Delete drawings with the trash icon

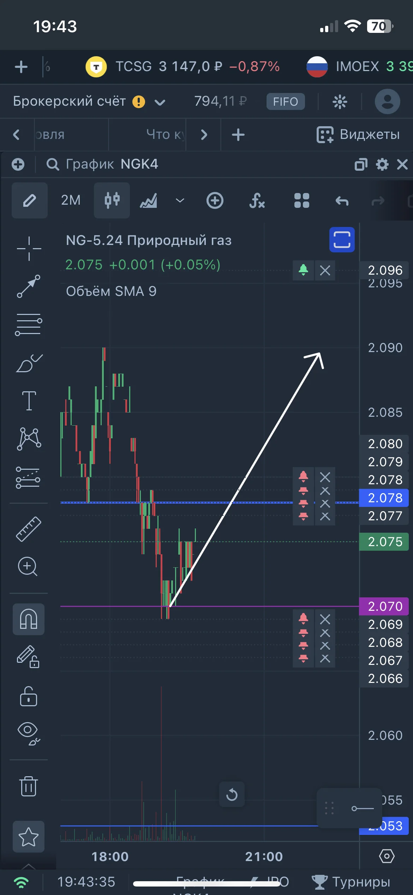tap(29, 786)
